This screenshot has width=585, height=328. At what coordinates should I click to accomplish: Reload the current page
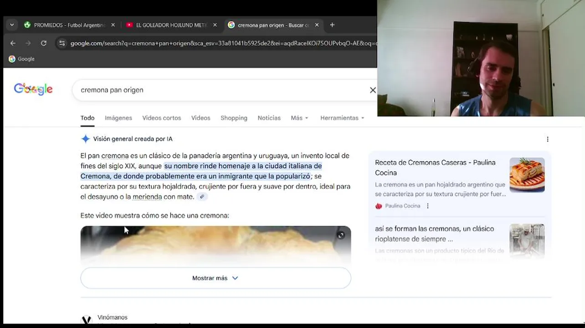[x=44, y=43]
